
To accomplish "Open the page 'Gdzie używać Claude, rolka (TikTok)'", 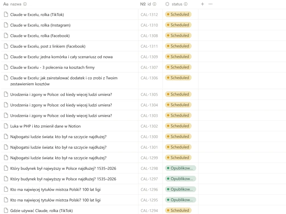I will point(41,211).
